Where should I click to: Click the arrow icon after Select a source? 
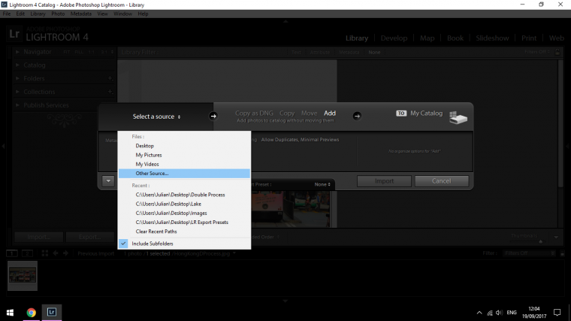[x=213, y=117]
